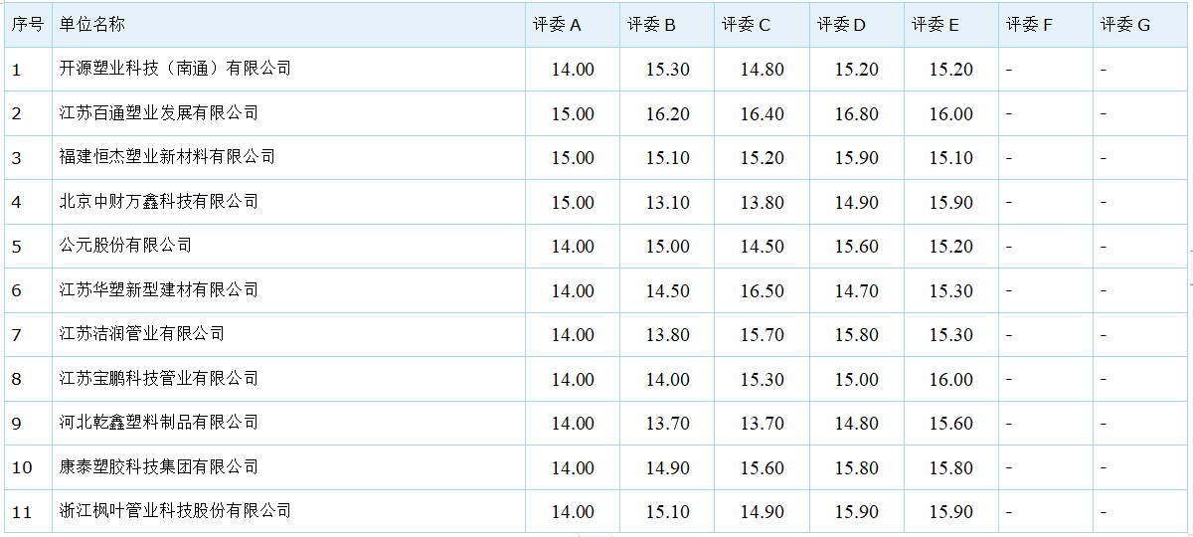Select 江苏洁润管业有限公司 name cell

click(142, 334)
